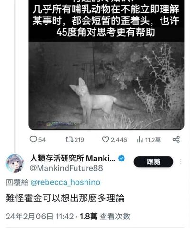The width and height of the screenshot is (190, 228).
Task: View the 1.8萬 查看次數 count
Action: 105,217
